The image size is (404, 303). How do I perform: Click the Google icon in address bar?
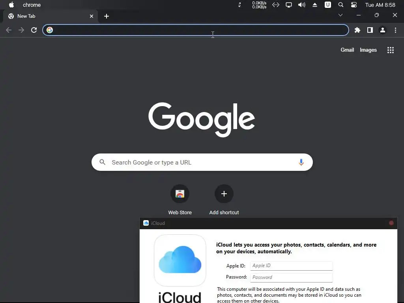click(x=50, y=30)
